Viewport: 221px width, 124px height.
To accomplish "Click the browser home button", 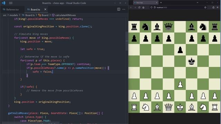I will pos(143,8).
